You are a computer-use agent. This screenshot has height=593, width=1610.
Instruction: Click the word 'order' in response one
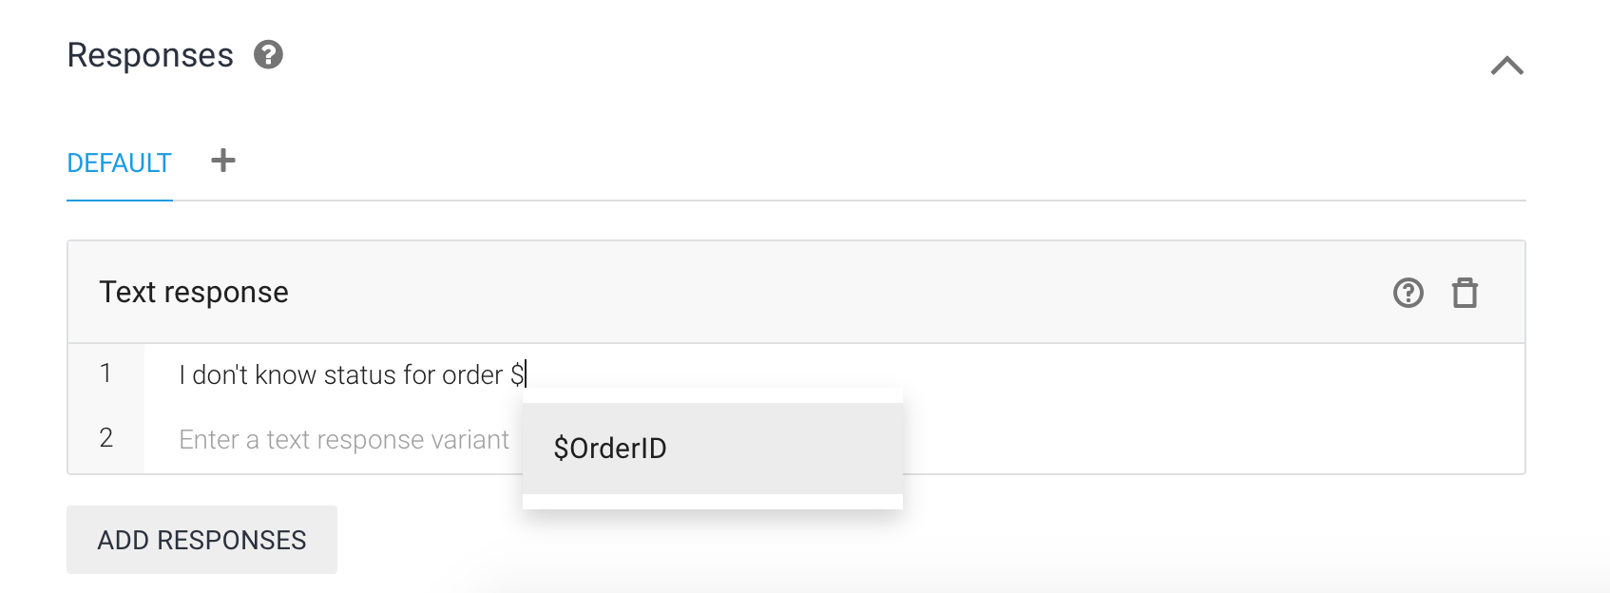pos(472,374)
